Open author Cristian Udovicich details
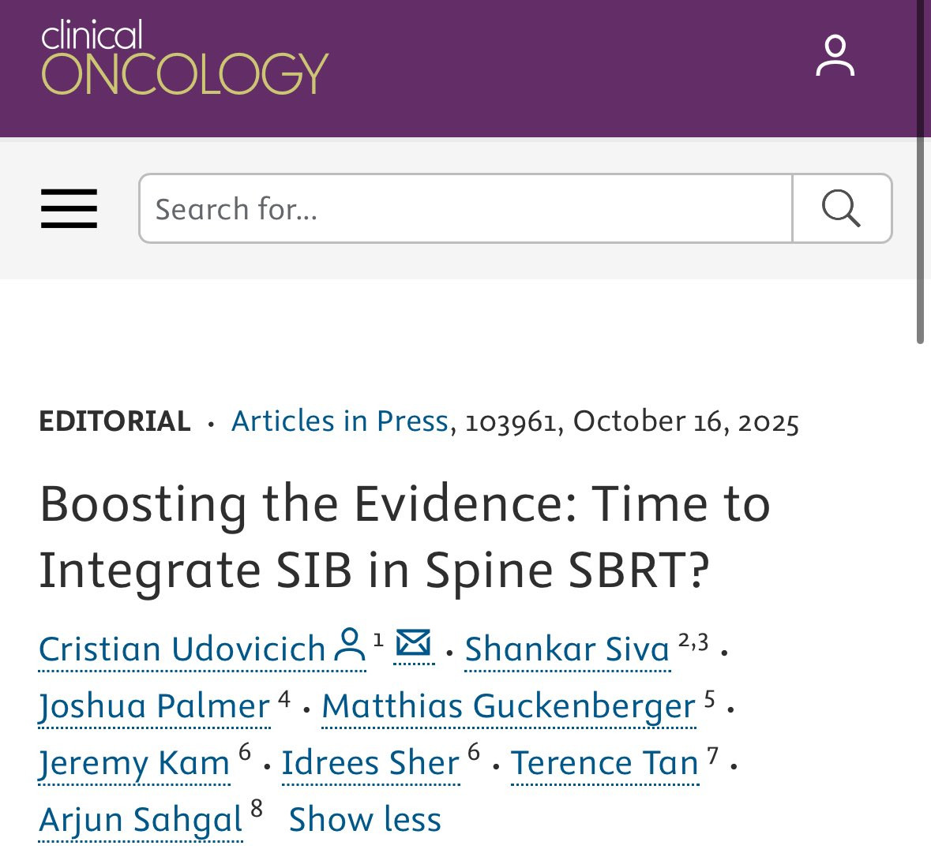The image size is (931, 853). pyautogui.click(x=182, y=649)
